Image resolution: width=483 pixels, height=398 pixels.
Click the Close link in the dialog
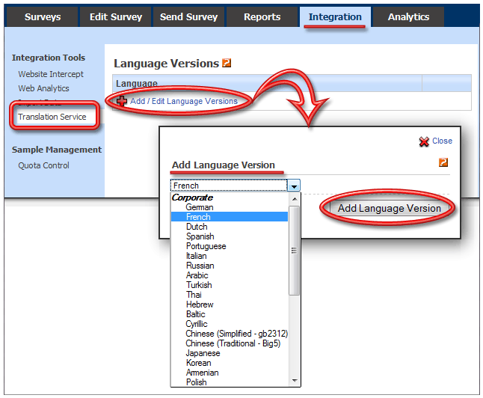click(x=442, y=141)
